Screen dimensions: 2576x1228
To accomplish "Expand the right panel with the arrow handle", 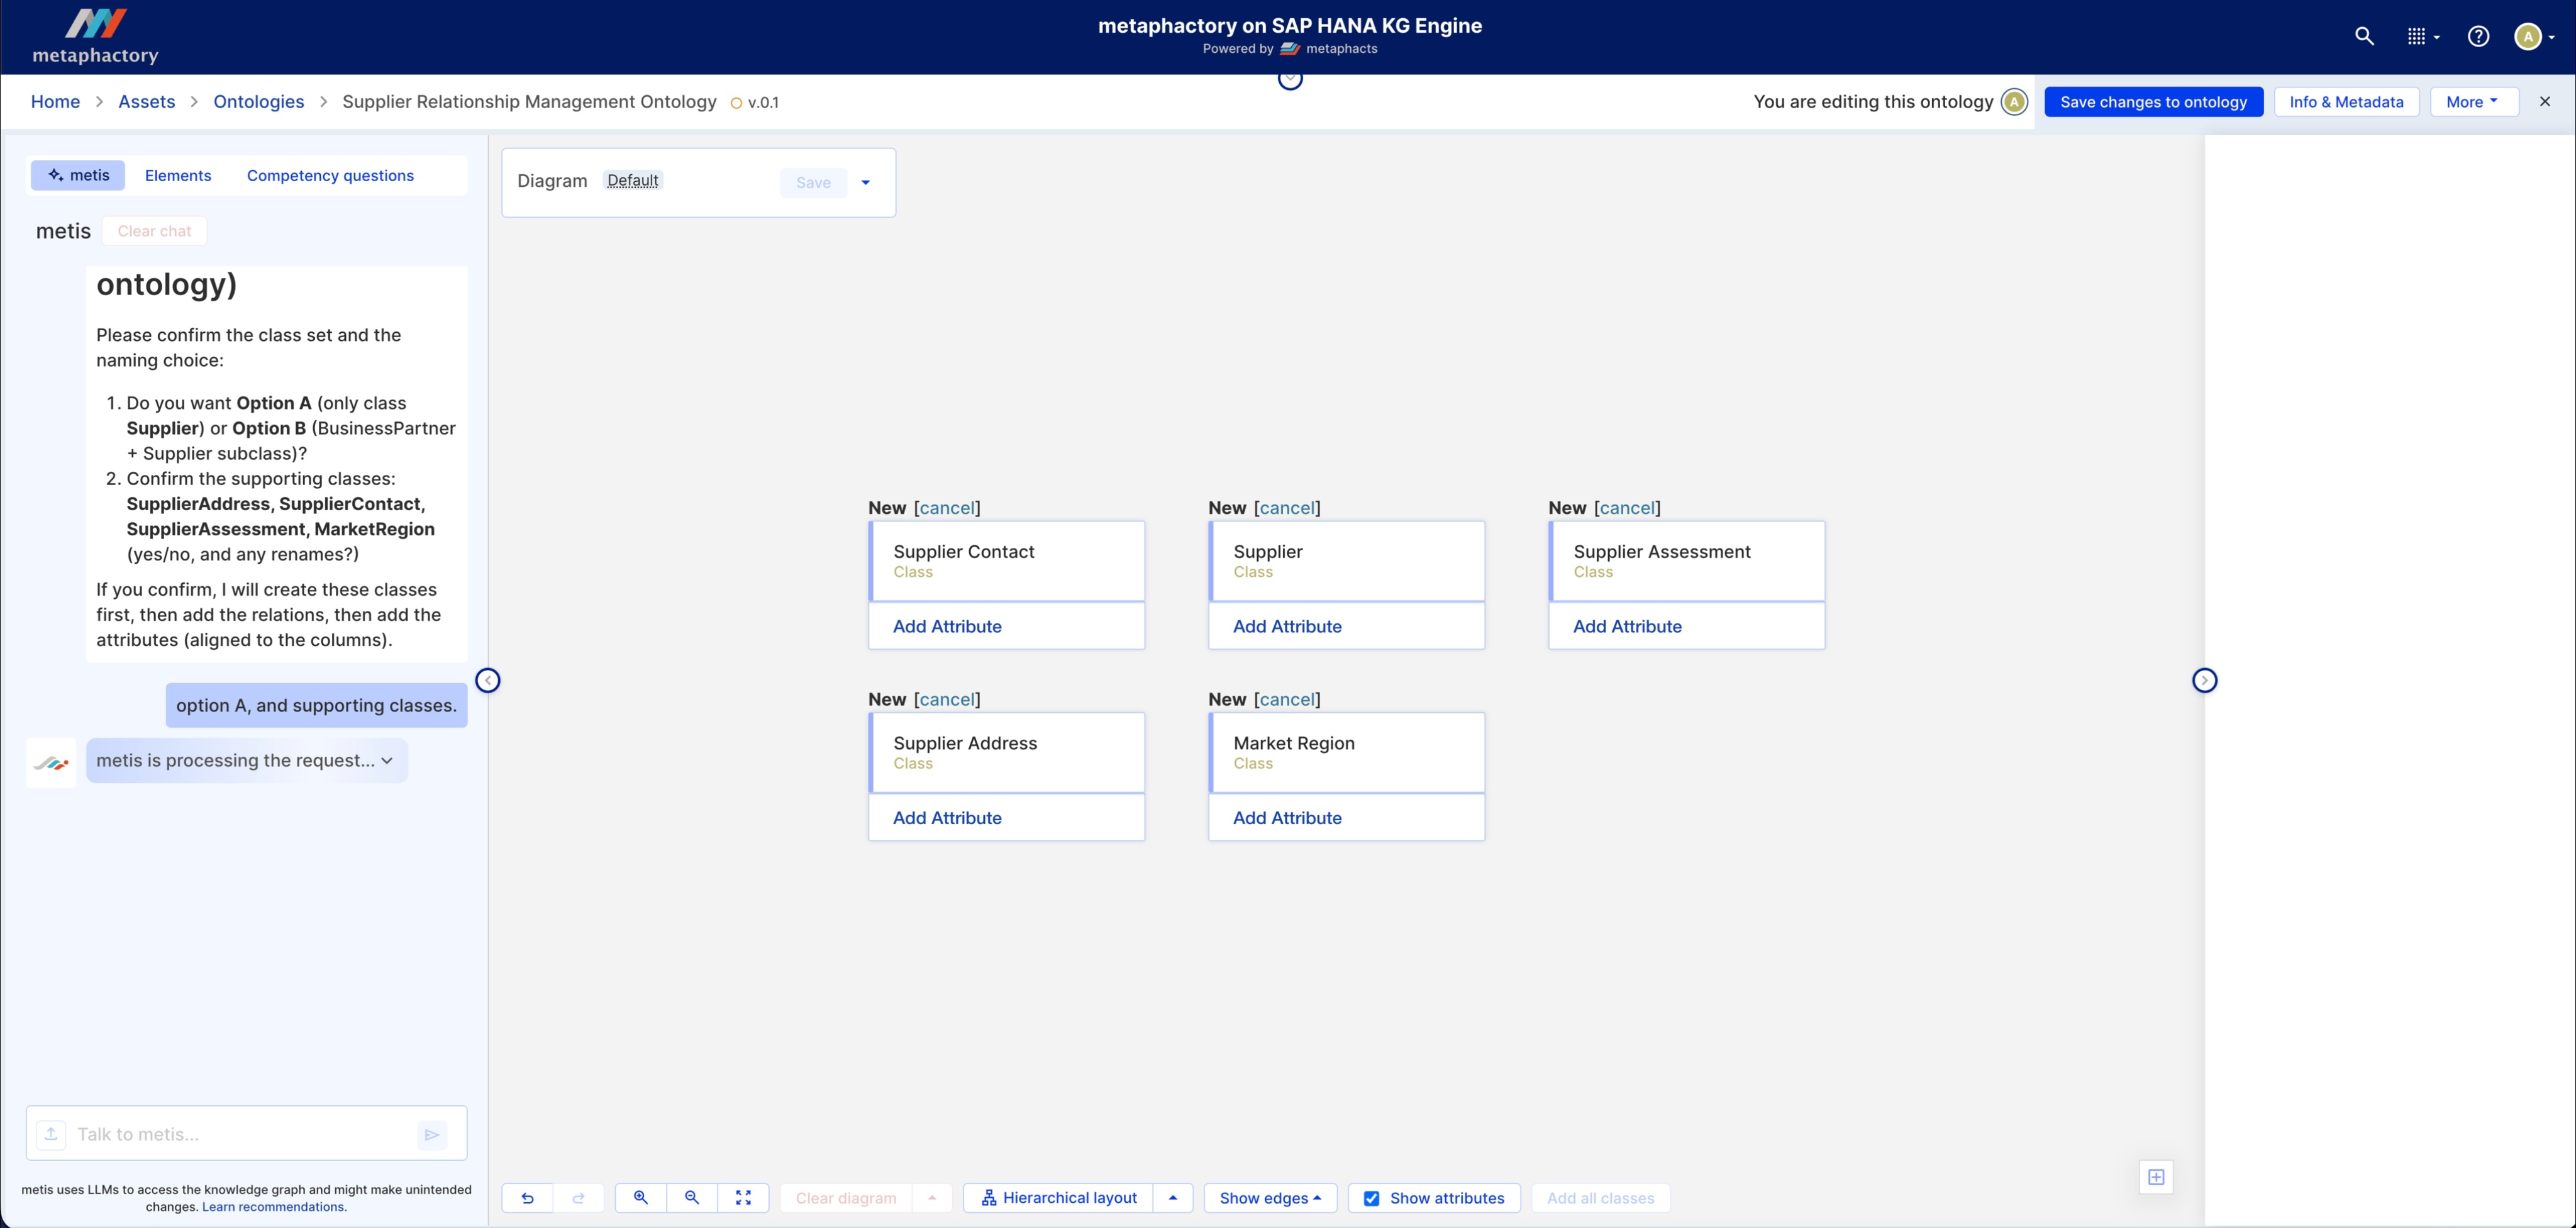I will click(2204, 681).
